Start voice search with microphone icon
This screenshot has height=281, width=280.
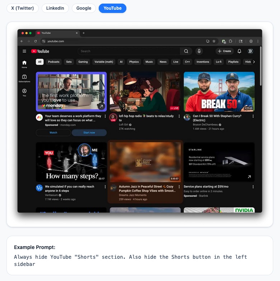click(199, 51)
